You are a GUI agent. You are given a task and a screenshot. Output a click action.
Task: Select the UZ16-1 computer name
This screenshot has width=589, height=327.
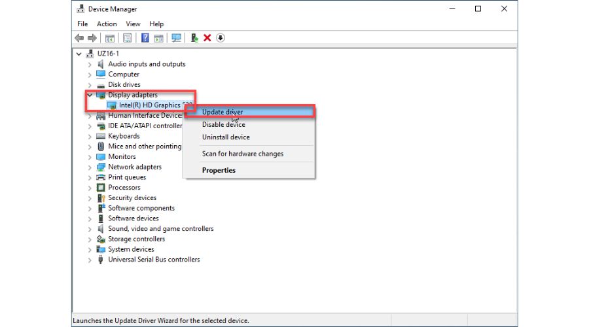click(108, 54)
